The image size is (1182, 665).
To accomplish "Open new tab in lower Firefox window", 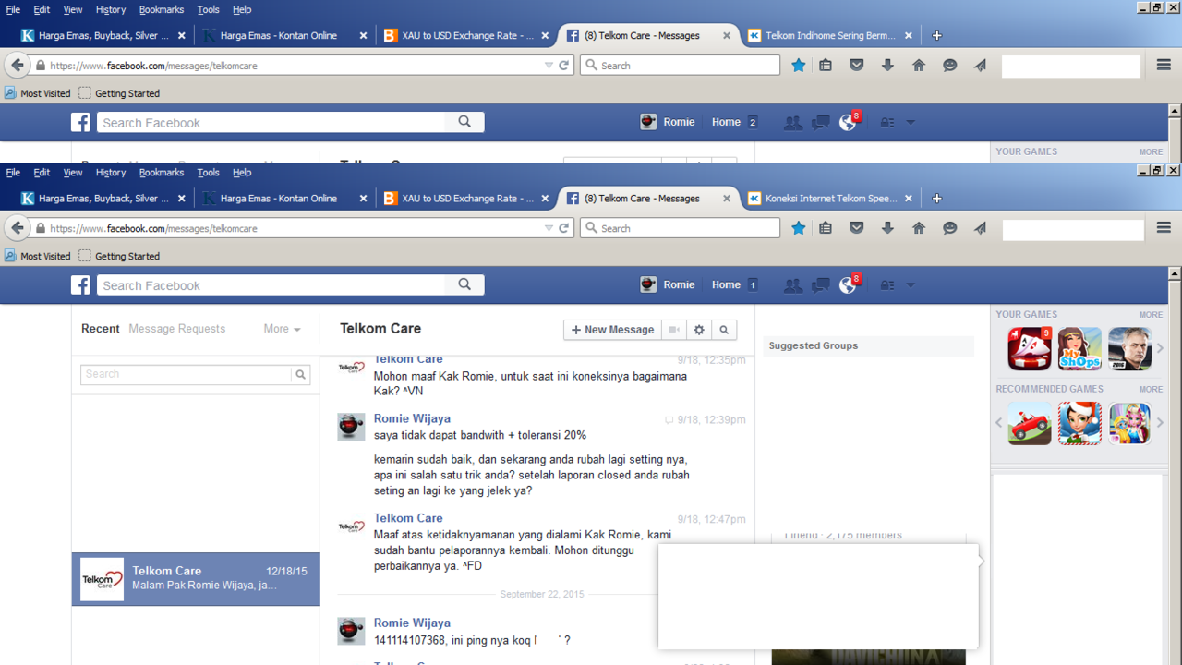I will 937,199.
